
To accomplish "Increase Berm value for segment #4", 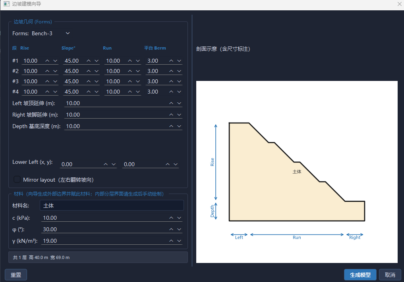I will pos(171,92).
